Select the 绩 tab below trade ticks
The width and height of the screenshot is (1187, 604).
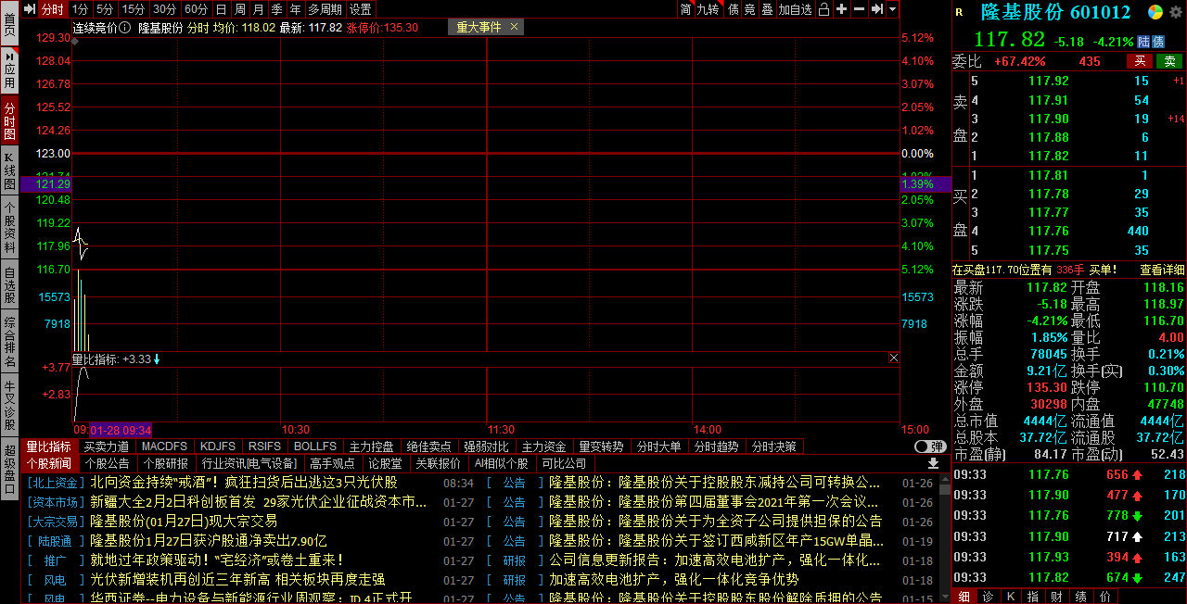click(x=1081, y=596)
